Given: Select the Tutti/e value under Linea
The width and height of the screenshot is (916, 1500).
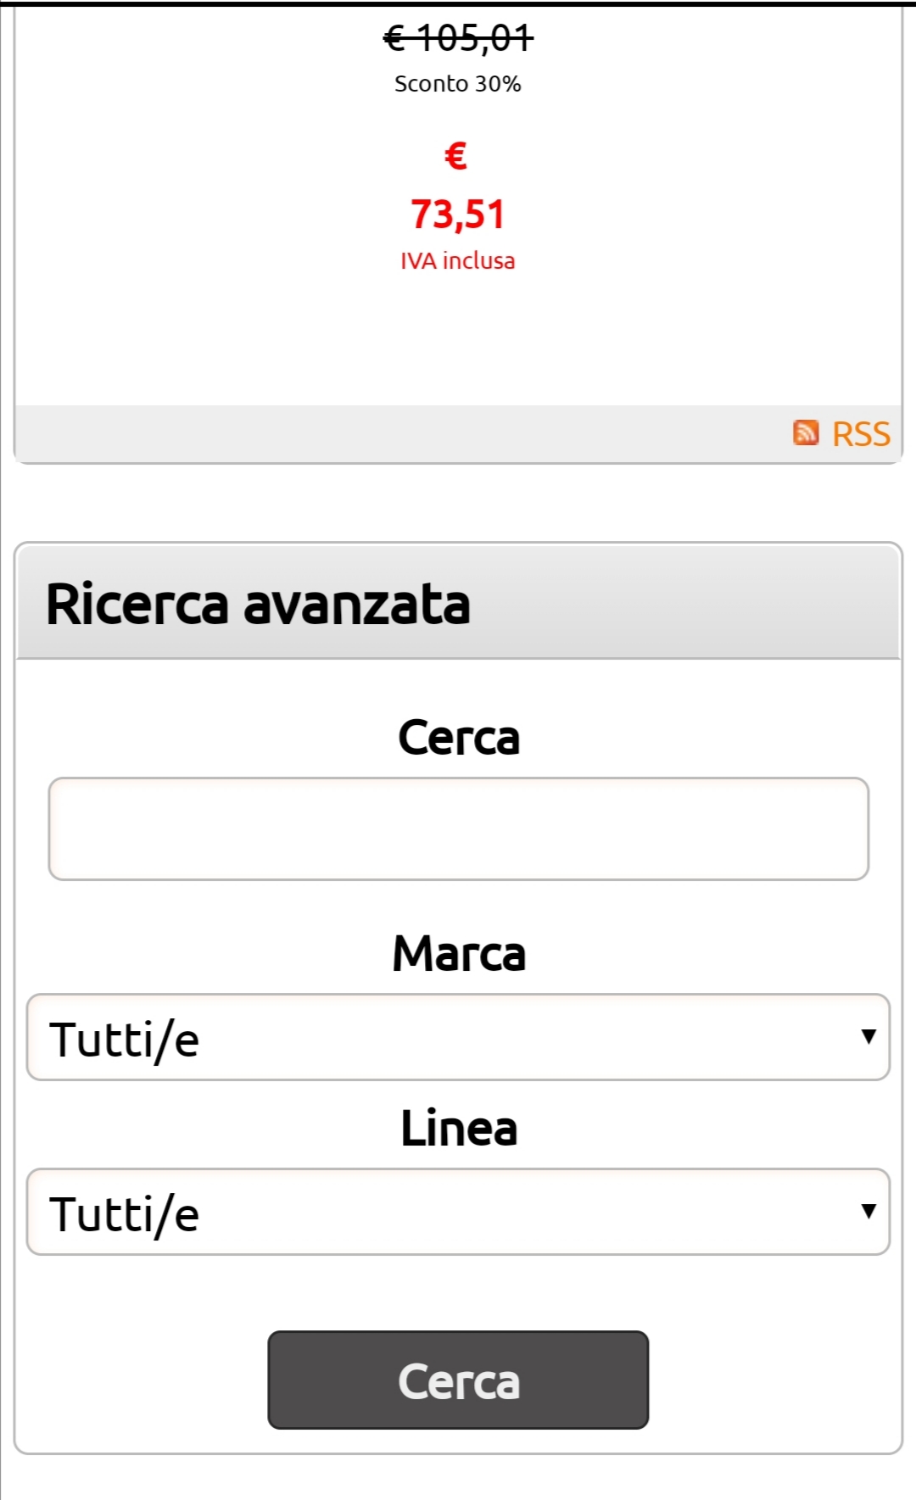Looking at the screenshot, I should click(x=125, y=1214).
